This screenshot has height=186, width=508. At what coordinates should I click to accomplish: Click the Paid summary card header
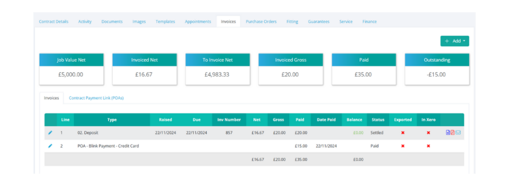(x=364, y=60)
